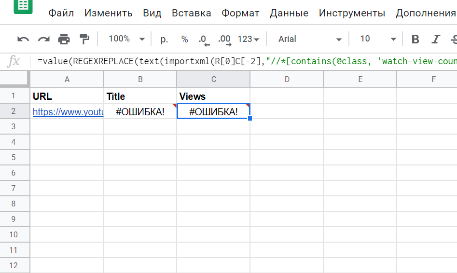This screenshot has height=273, width=457.
Task: Toggle Bold formatting
Action: (x=415, y=39)
